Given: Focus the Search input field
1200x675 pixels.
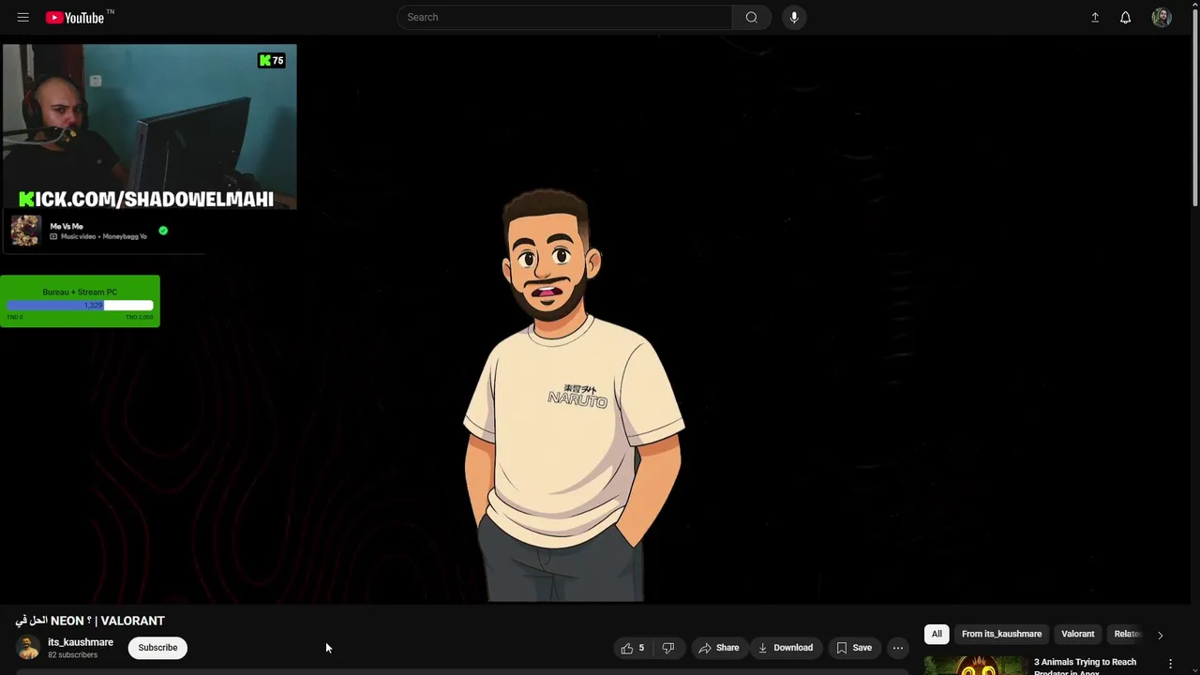Looking at the screenshot, I should [x=565, y=17].
